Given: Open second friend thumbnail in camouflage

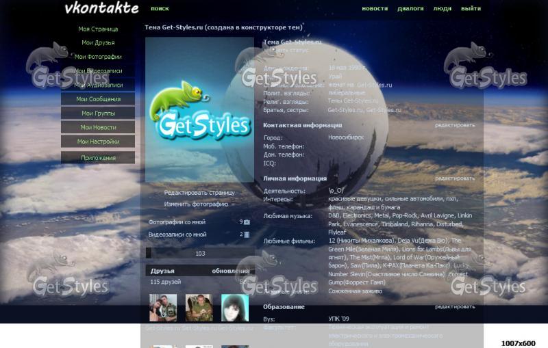Looking at the screenshot, I should [x=199, y=308].
